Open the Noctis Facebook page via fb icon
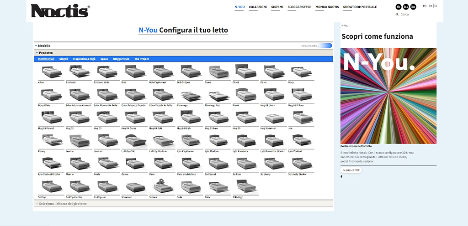This screenshot has height=226, width=468. pos(399,7)
